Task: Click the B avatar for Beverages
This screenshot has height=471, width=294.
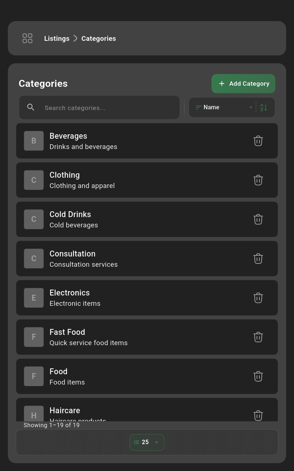Action: [x=33, y=141]
